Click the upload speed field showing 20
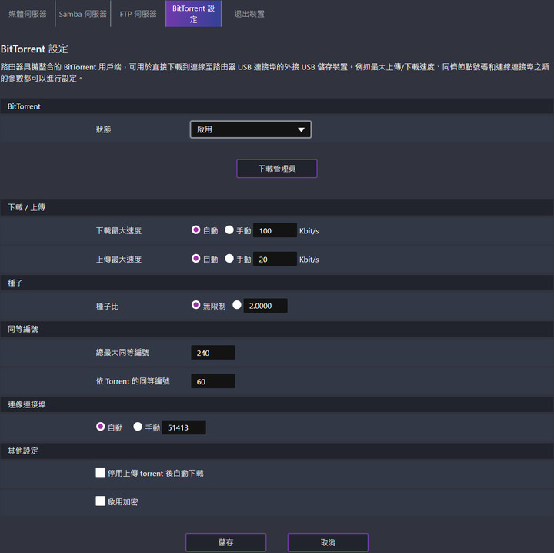 (275, 260)
